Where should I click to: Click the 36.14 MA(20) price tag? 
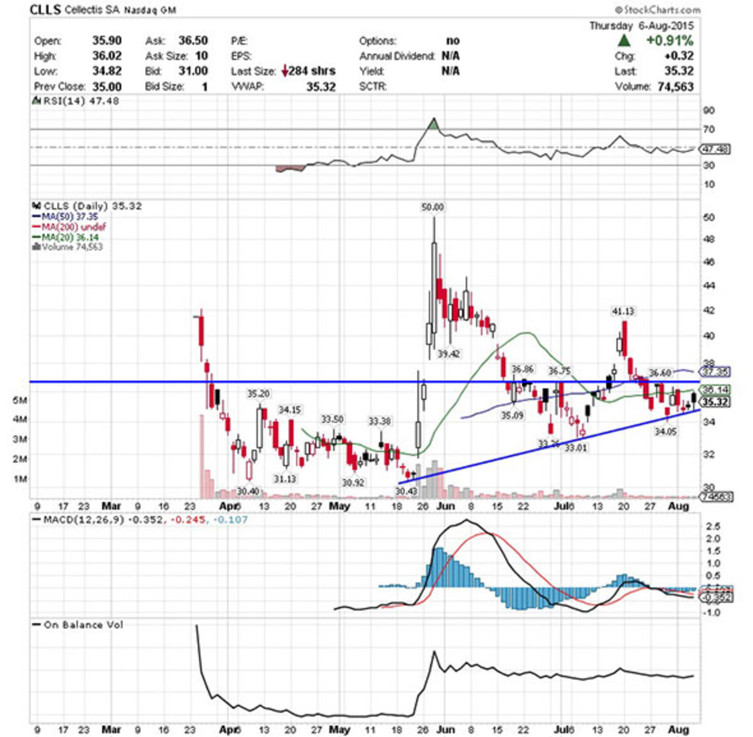tap(716, 390)
